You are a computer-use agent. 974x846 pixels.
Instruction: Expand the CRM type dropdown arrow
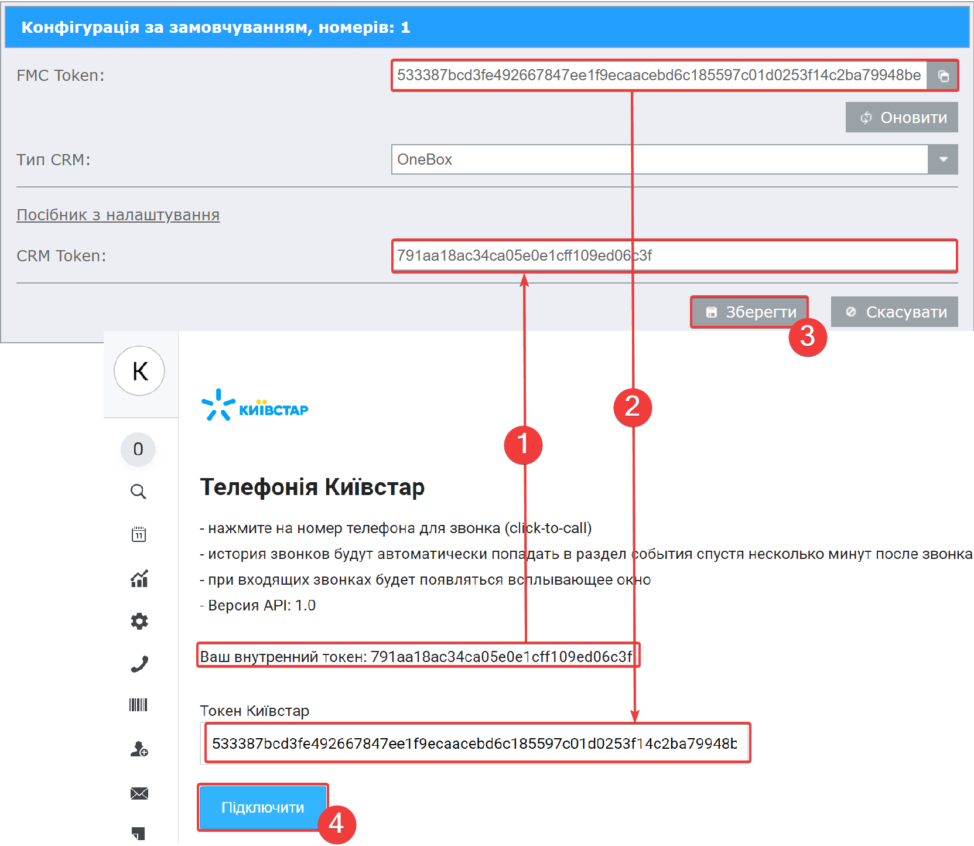(x=943, y=159)
